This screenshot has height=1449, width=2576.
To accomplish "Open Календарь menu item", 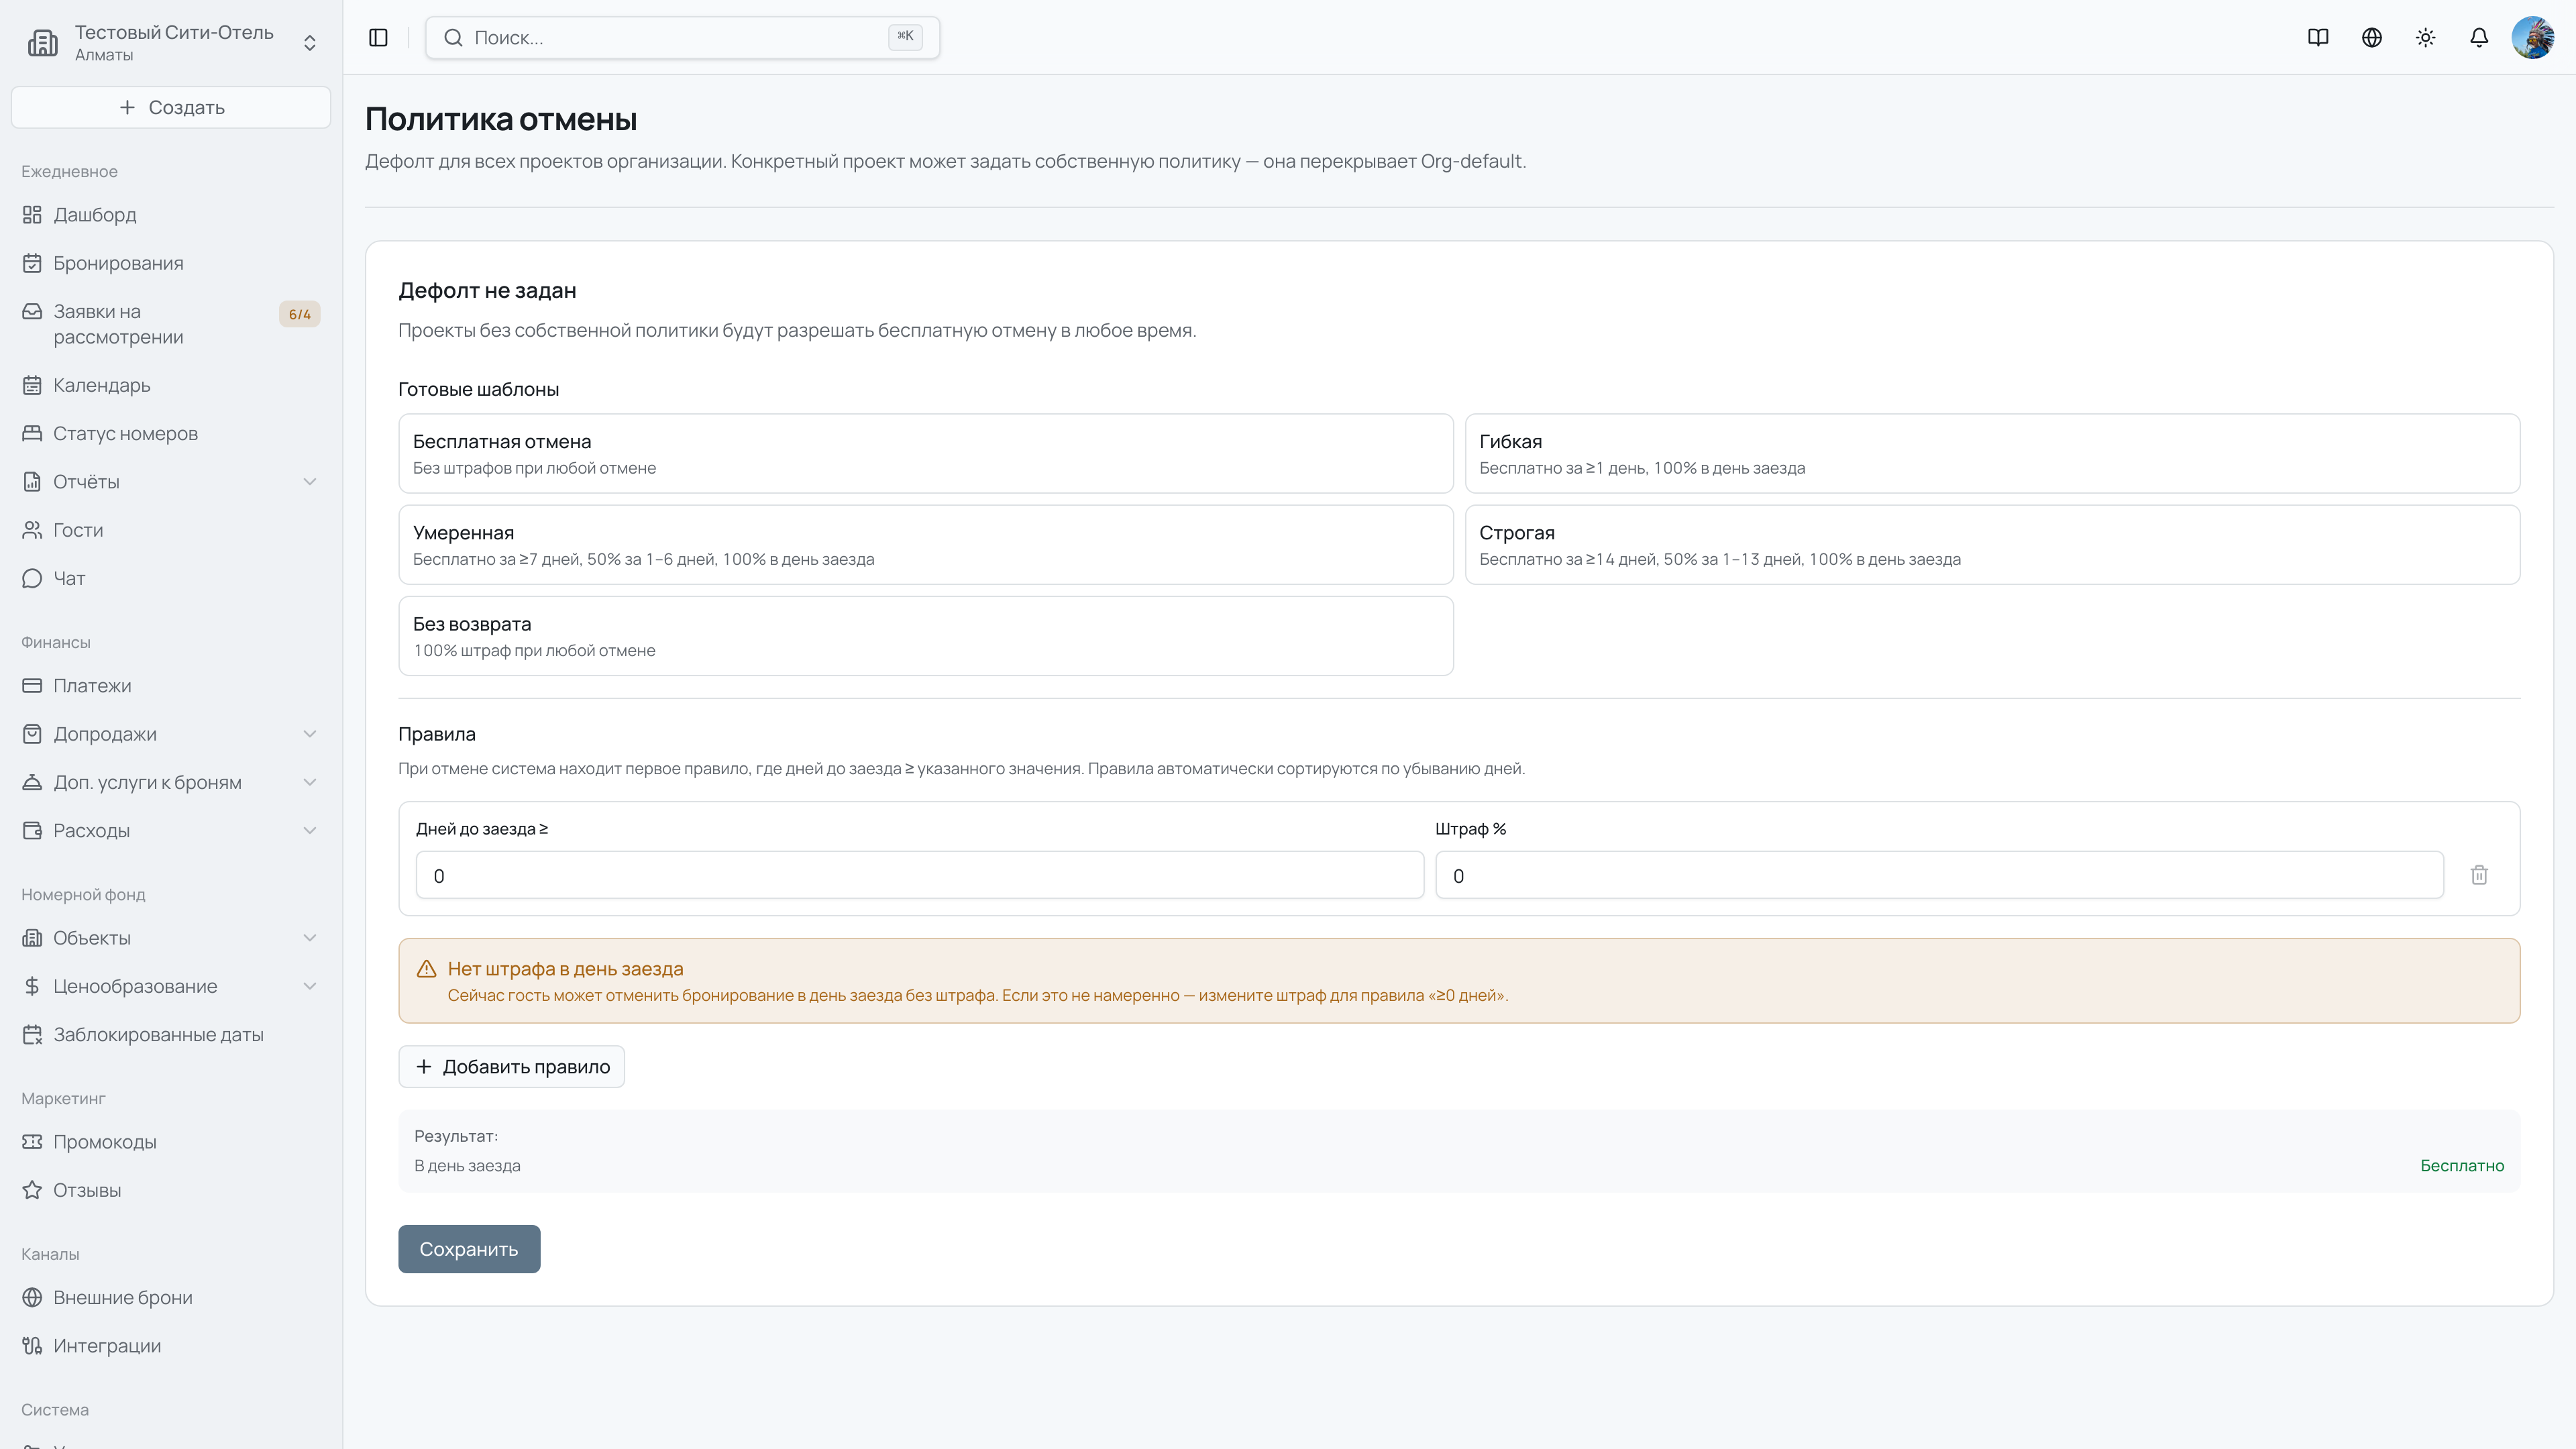I will (x=171, y=385).
